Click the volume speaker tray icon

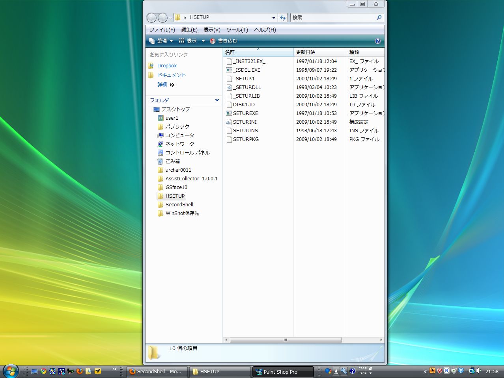tap(478, 371)
